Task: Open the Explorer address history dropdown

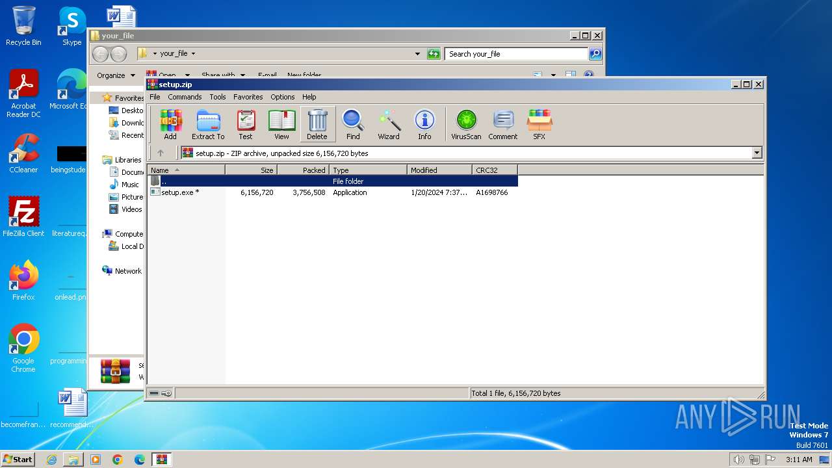Action: point(417,54)
